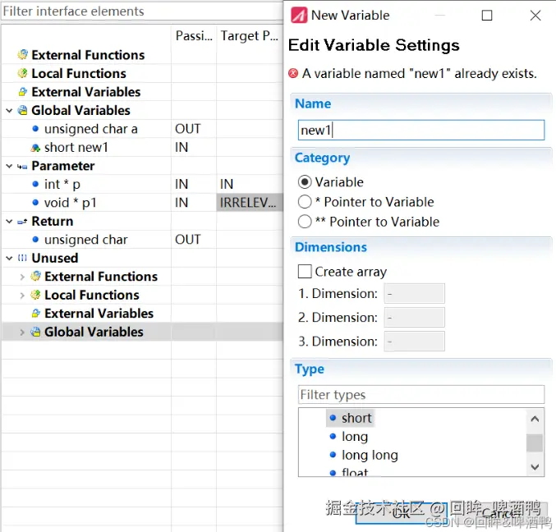
Task: Click the Parameter section icon
Action: click(22, 166)
